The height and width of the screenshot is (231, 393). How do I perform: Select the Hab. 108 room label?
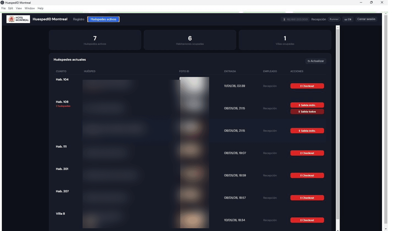pyautogui.click(x=62, y=102)
